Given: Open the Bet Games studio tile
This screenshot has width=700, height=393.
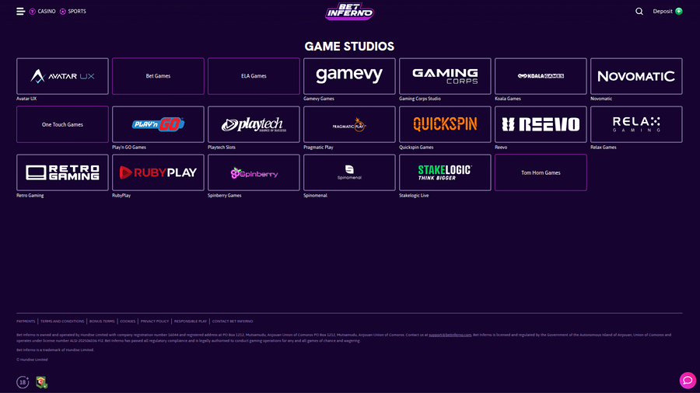Looking at the screenshot, I should [x=158, y=76].
